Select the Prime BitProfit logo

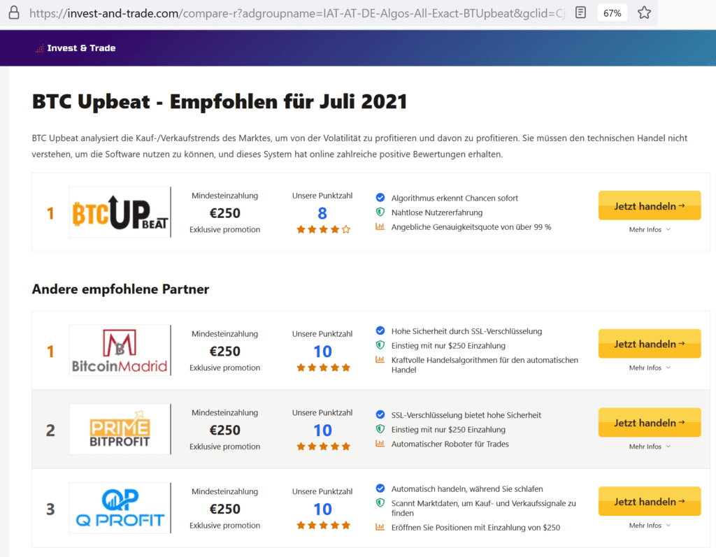(120, 429)
